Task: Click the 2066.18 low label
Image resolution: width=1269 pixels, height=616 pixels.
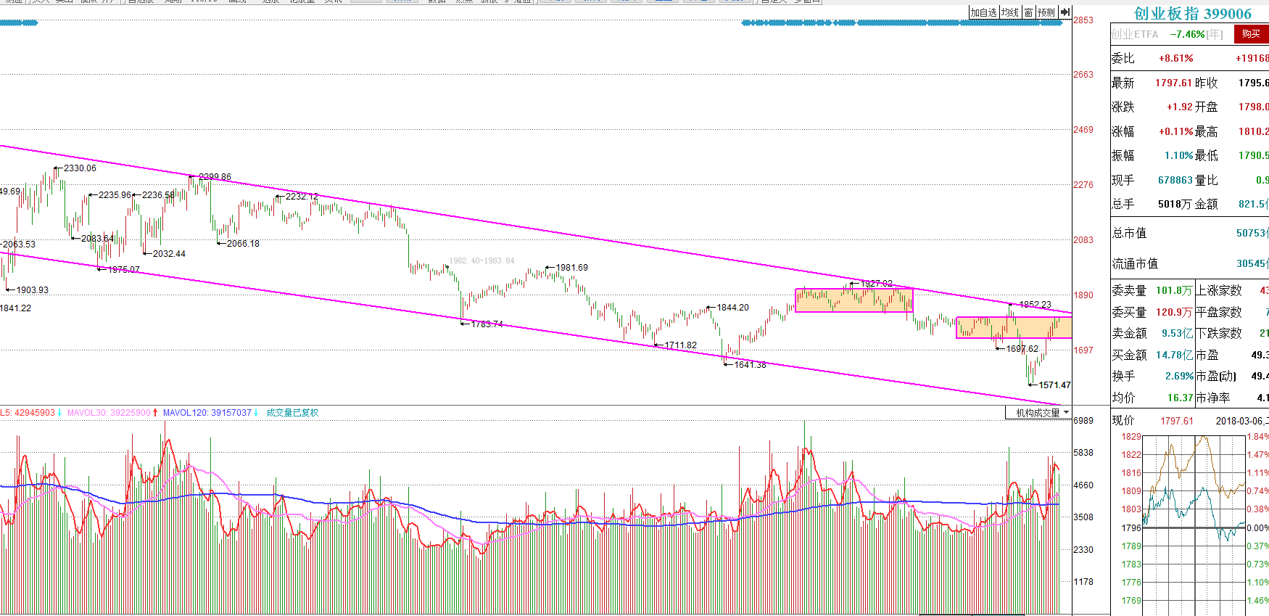Action: coord(243,244)
